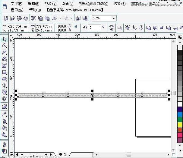This screenshot has width=183, height=158.
Task: Click the Mirror buttons in property bar
Action: click(112, 28)
